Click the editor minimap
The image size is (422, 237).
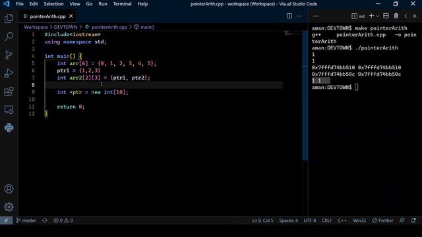click(x=293, y=34)
